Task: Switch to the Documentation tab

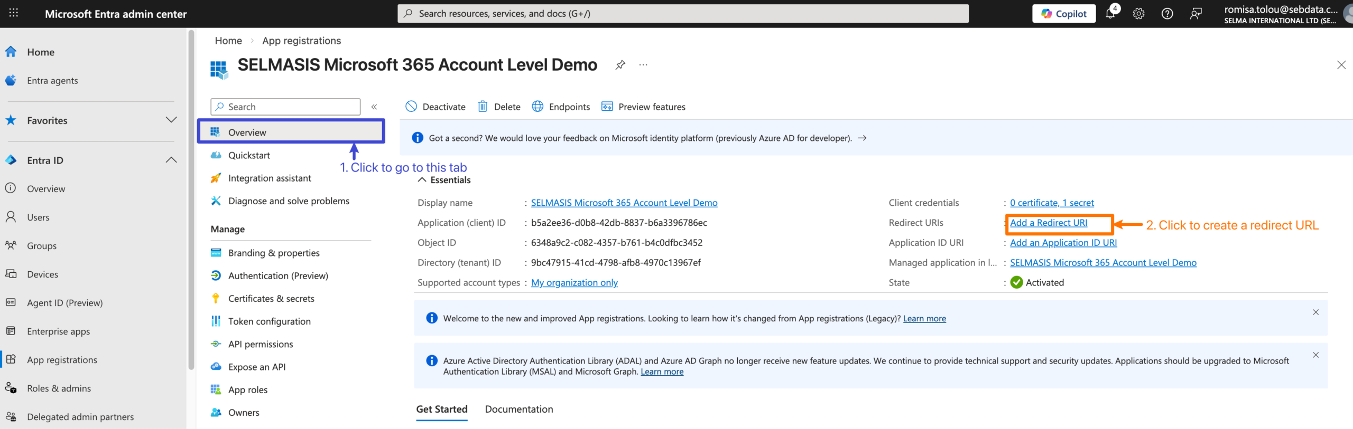Action: coord(518,409)
